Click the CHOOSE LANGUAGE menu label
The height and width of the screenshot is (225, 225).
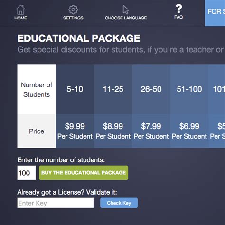tap(126, 18)
